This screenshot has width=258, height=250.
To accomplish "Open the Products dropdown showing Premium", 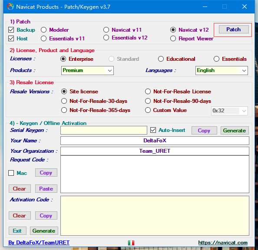I will (87, 71).
